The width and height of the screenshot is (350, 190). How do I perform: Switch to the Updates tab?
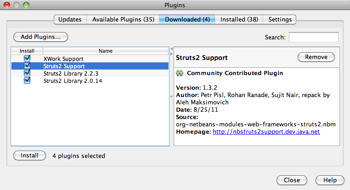70,19
